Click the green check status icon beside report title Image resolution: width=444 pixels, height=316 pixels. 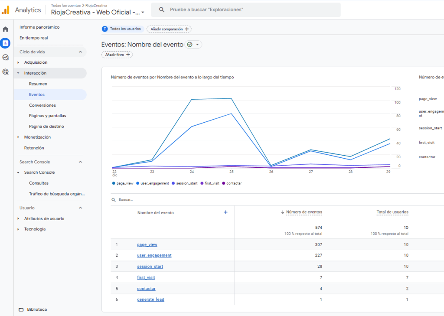click(190, 45)
